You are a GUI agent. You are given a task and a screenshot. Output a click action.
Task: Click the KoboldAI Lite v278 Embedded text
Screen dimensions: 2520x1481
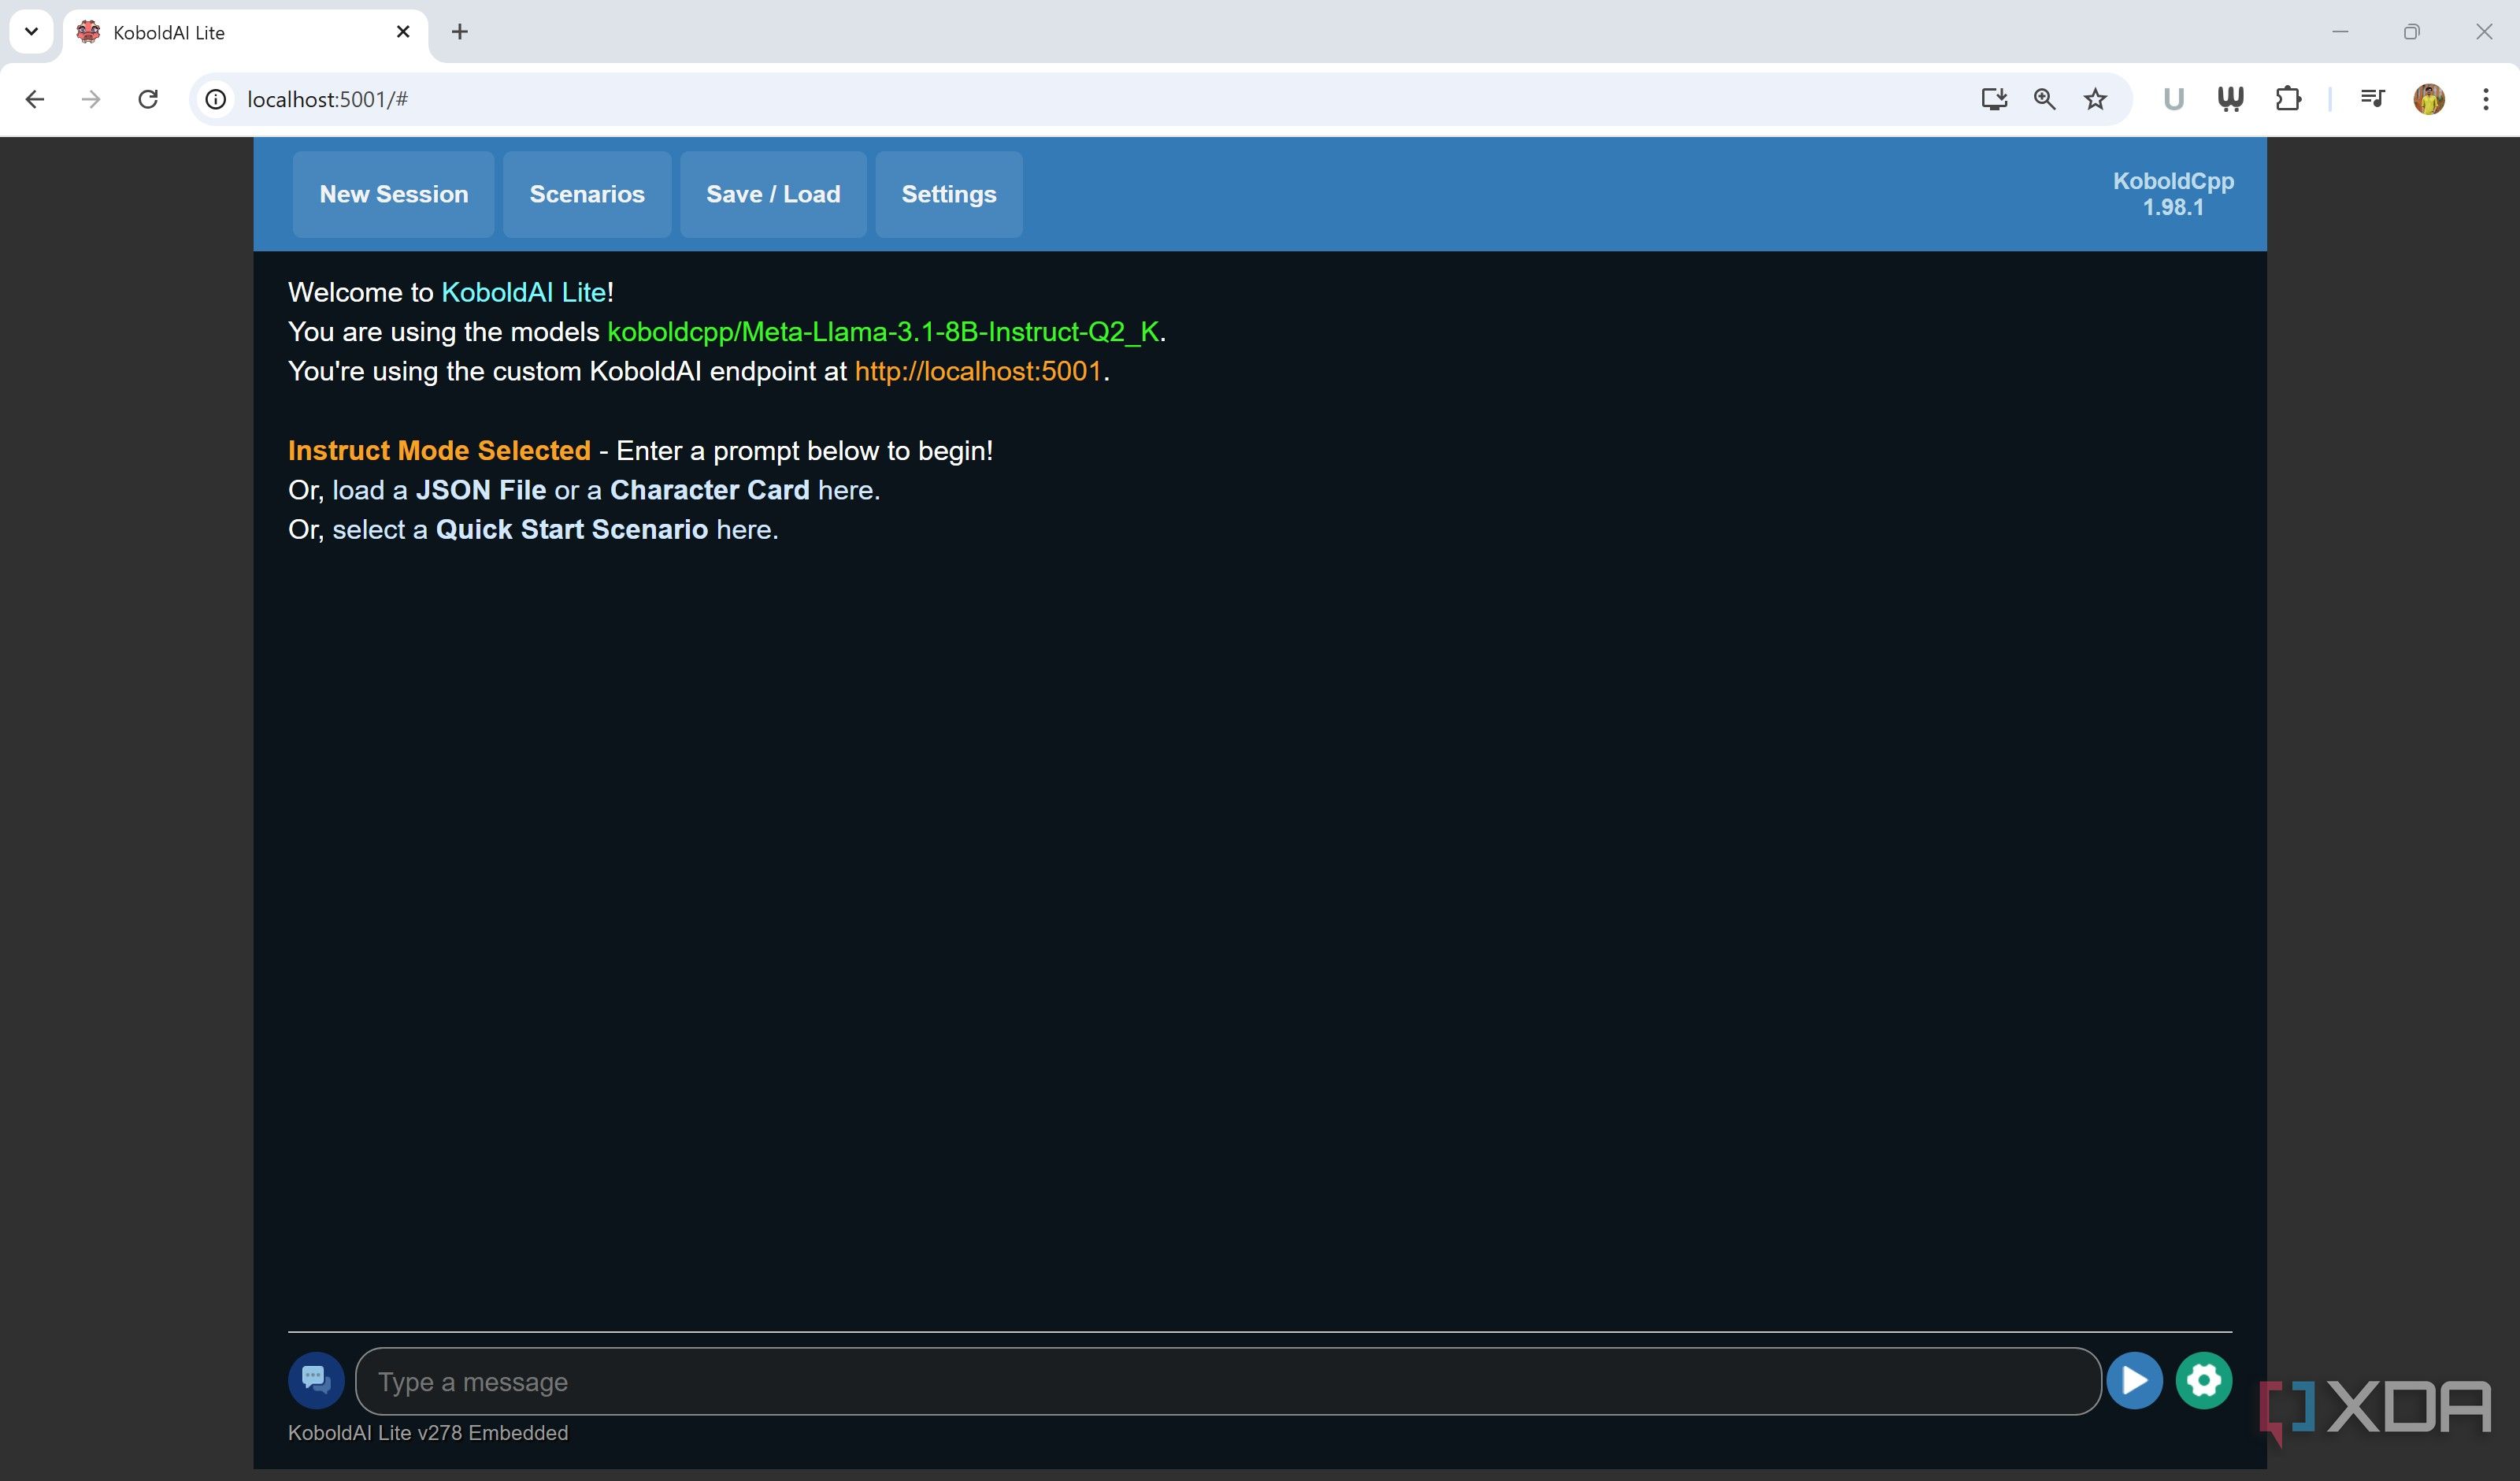pyautogui.click(x=428, y=1433)
